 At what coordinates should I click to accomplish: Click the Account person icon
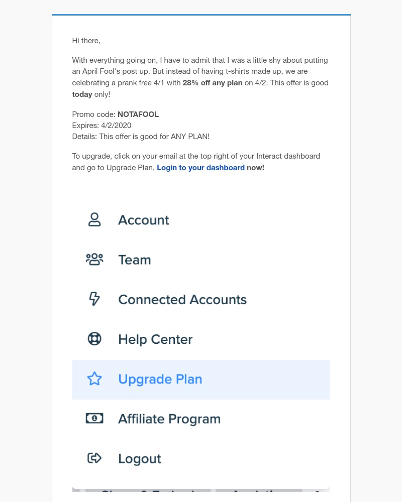pos(94,220)
